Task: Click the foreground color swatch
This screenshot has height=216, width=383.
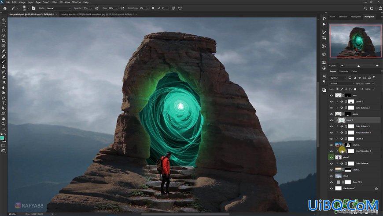Action: click(2, 138)
